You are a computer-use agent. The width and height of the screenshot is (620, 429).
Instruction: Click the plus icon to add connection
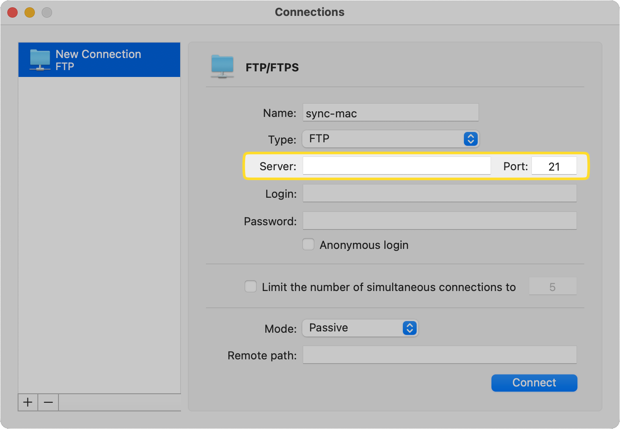pyautogui.click(x=28, y=402)
